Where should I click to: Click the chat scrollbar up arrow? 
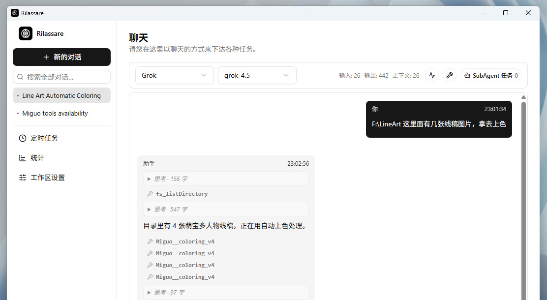point(523,97)
